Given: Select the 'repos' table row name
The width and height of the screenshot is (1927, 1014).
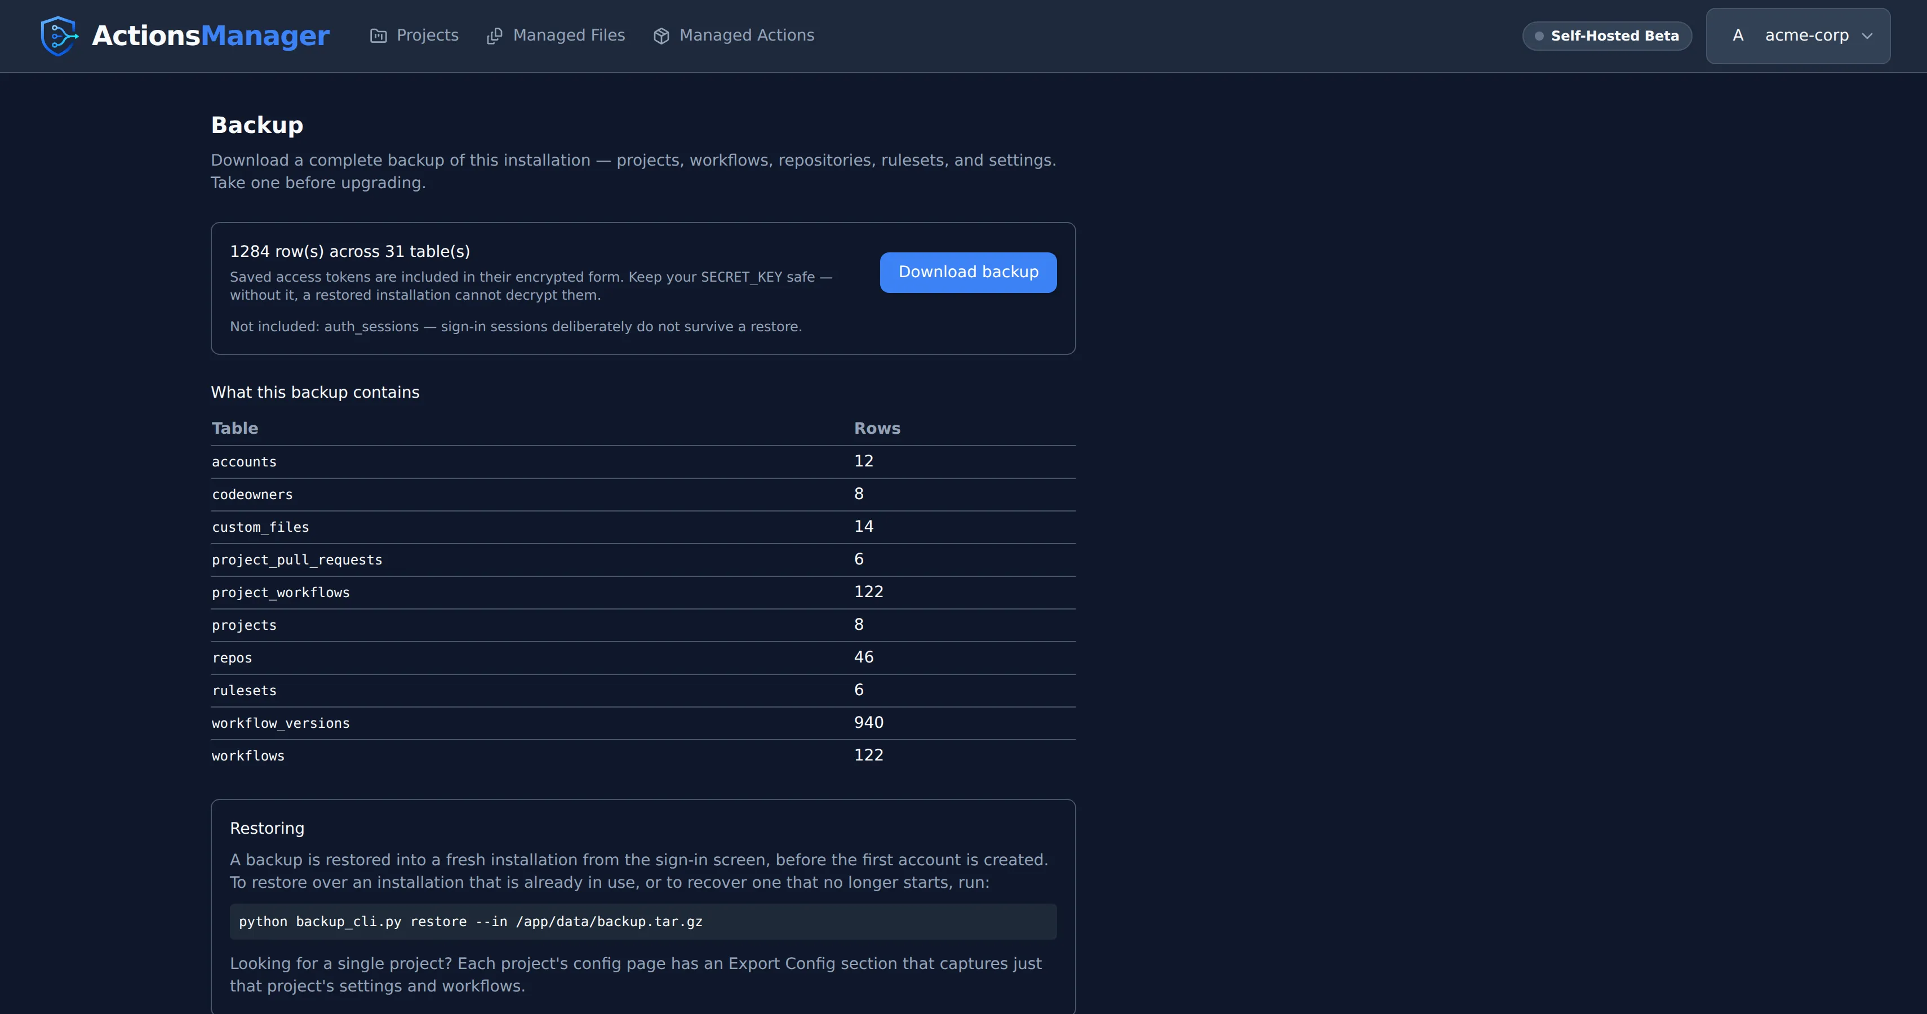Looking at the screenshot, I should [x=232, y=658].
